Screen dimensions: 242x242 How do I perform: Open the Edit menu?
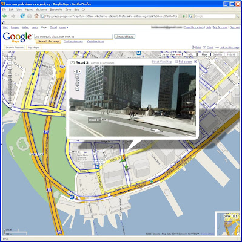pyautogui.click(x=11, y=10)
